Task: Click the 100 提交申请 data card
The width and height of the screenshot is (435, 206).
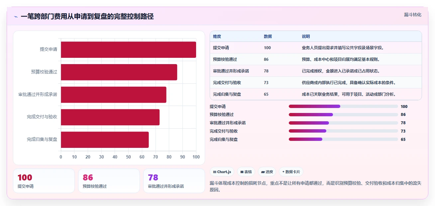Action: pos(44,181)
